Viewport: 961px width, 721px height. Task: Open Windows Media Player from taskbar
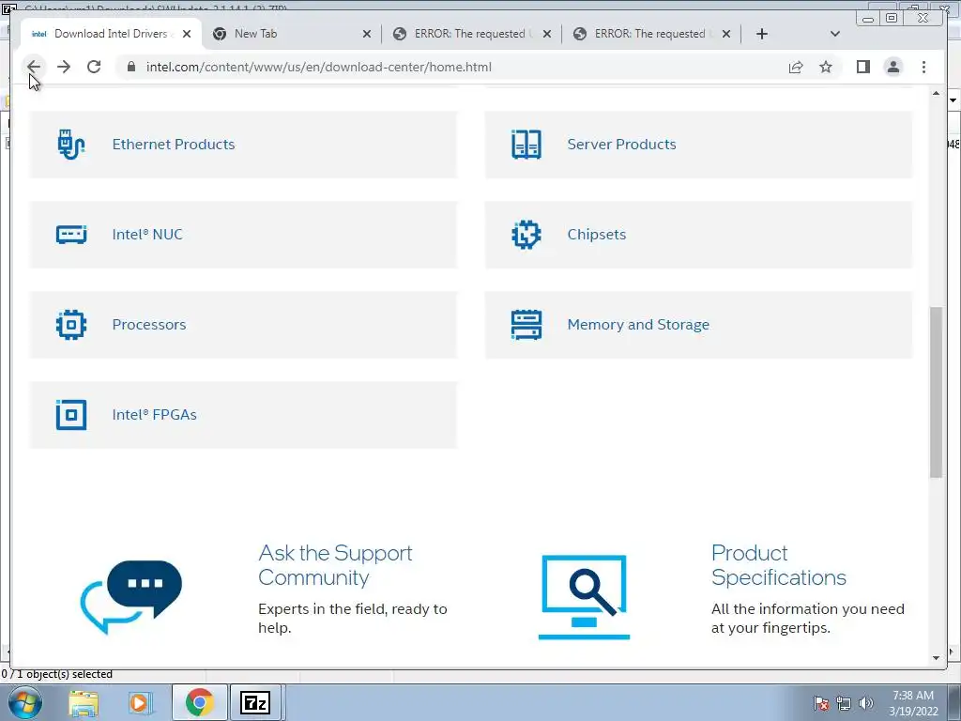(x=141, y=703)
